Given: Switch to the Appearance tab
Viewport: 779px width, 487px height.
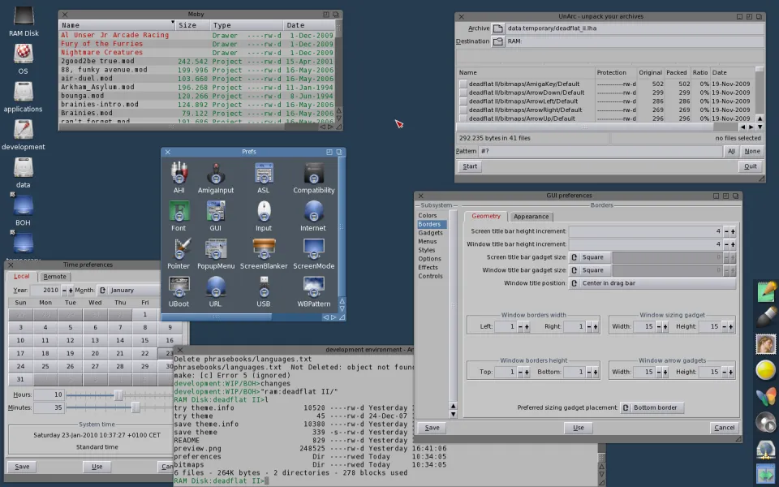Looking at the screenshot, I should [531, 217].
